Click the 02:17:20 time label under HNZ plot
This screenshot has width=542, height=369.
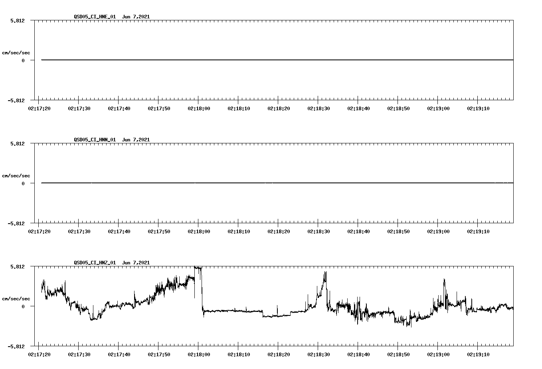(39, 355)
